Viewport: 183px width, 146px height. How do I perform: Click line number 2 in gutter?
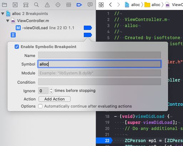(x=108, y=20)
